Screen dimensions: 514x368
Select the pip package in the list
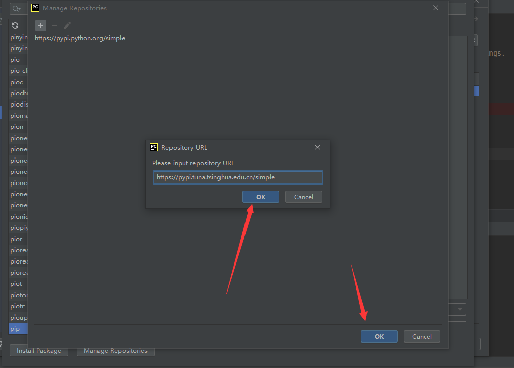tap(17, 329)
